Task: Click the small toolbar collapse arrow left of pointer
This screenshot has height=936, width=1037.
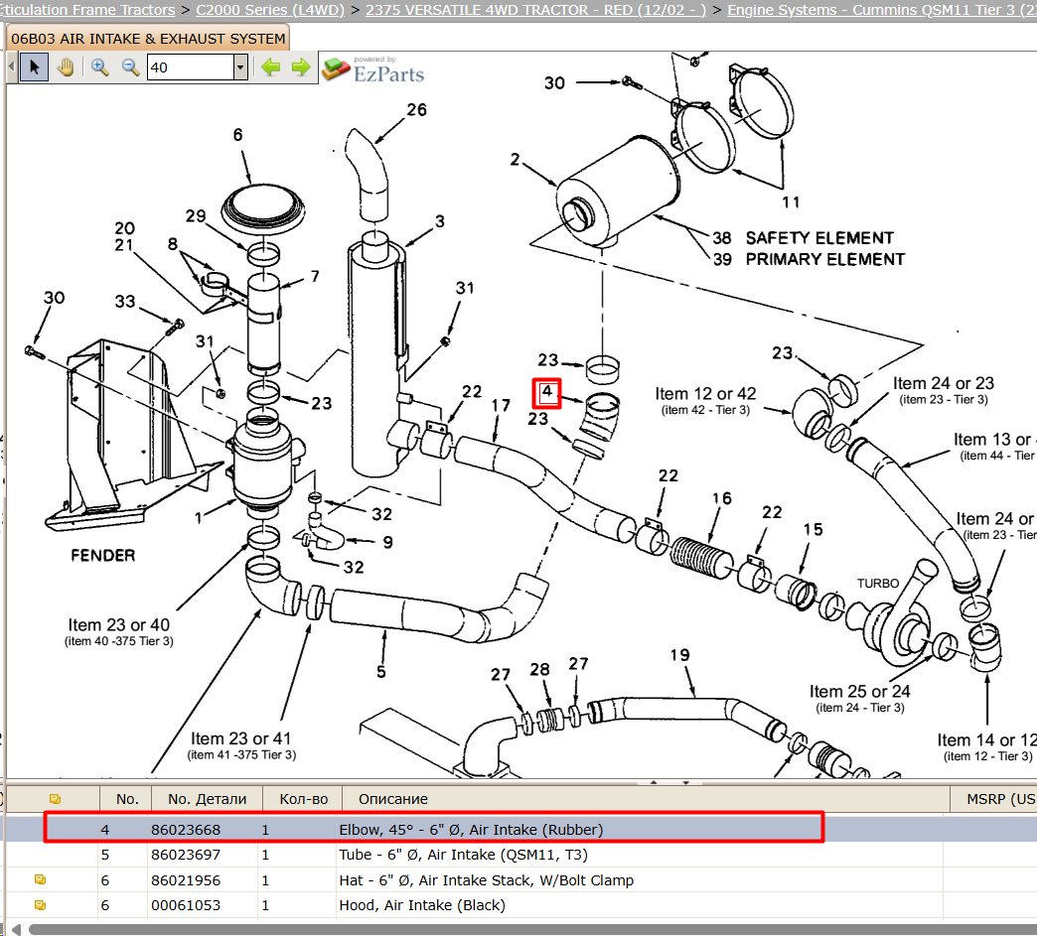Action: click(11, 67)
